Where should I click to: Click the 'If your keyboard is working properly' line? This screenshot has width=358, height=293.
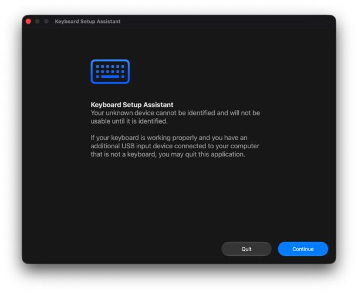169,138
